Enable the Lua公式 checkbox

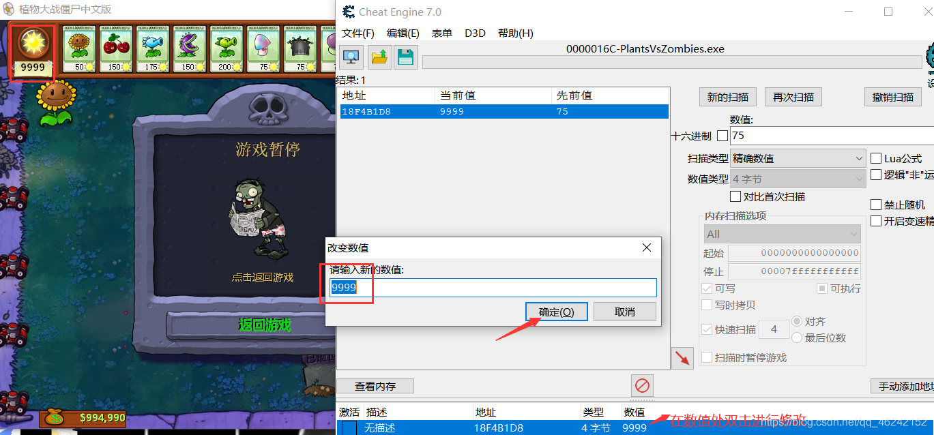coord(876,158)
